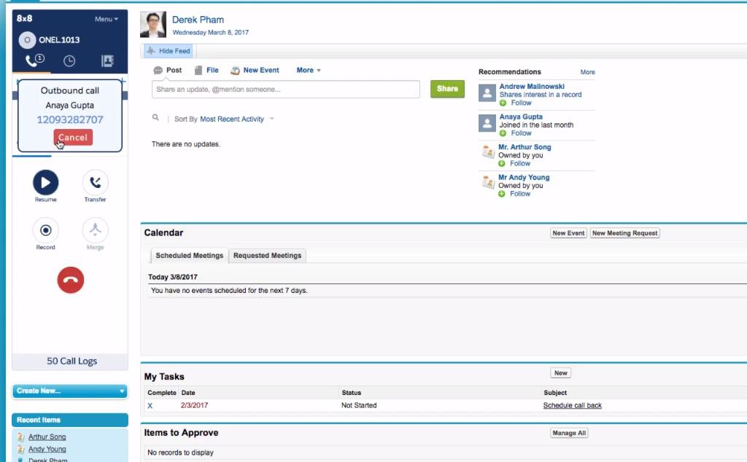This screenshot has width=747, height=462.
Task: Start recording with the Record icon
Action: tap(46, 230)
